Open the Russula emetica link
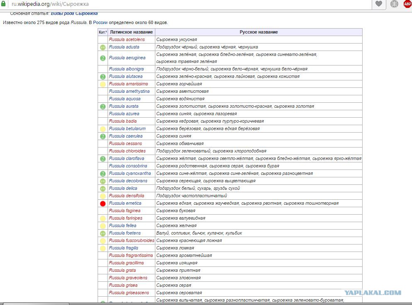This screenshot has width=412, height=305. point(125,203)
